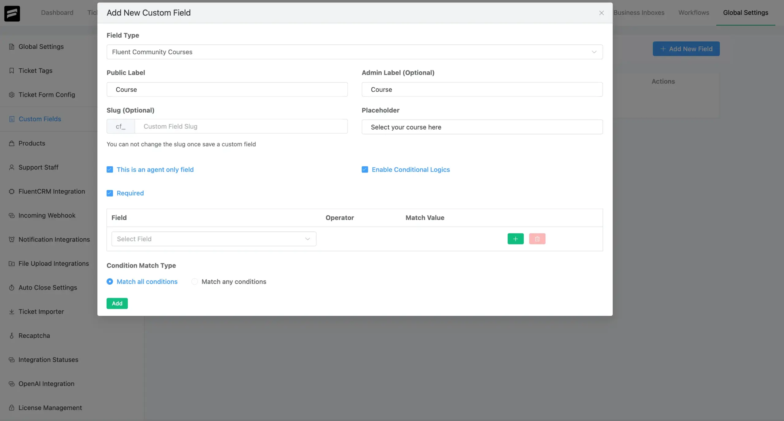The width and height of the screenshot is (784, 421).
Task: Click the Placeholder input field
Action: pyautogui.click(x=482, y=127)
